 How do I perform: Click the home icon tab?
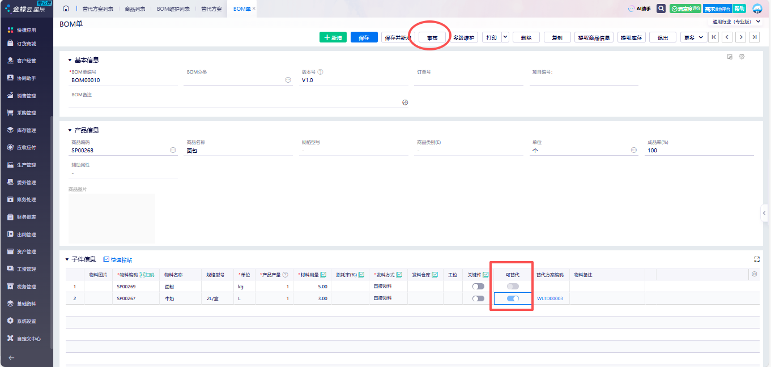click(x=66, y=8)
